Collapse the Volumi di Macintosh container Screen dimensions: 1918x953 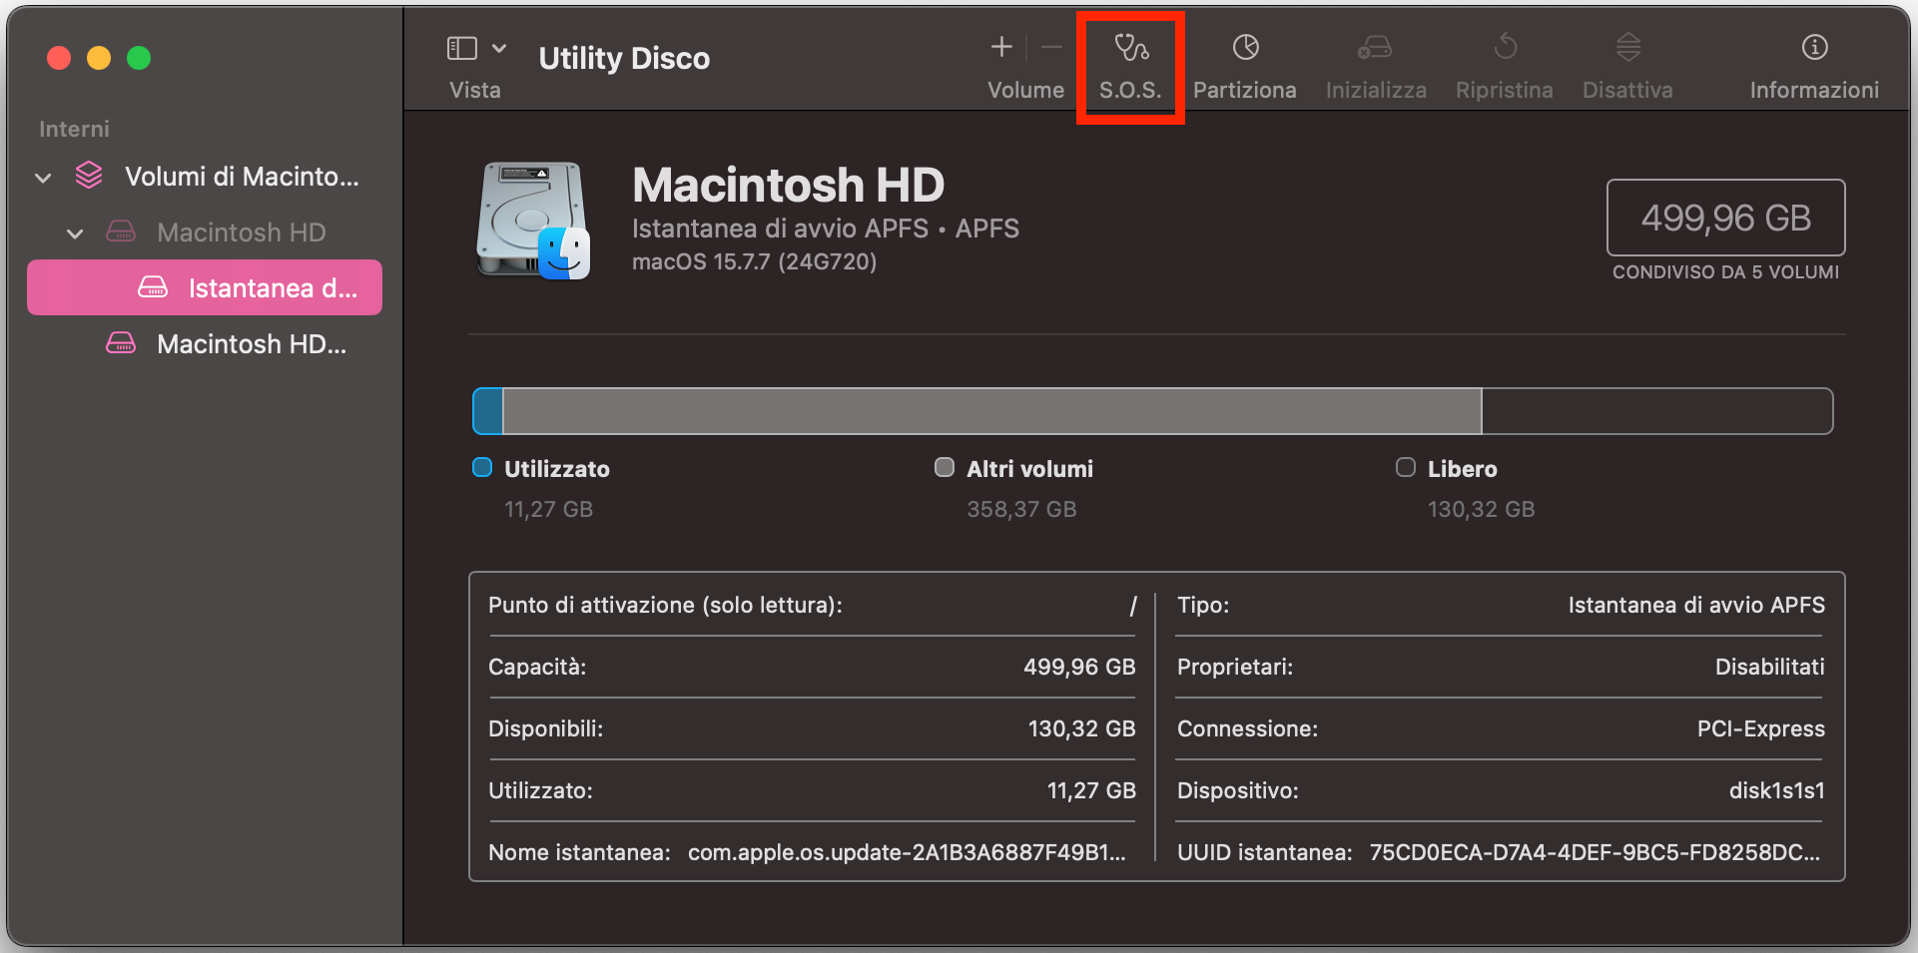[43, 178]
